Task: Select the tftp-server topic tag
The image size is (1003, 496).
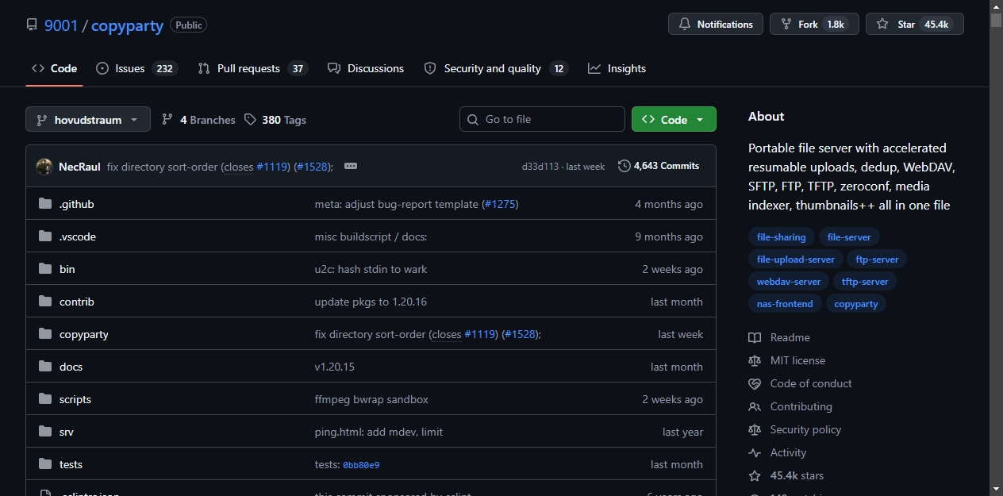Action: (x=865, y=281)
